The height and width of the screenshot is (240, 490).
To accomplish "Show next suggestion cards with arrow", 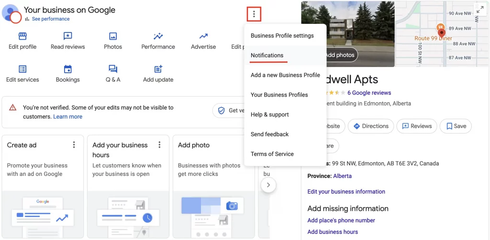I will [x=268, y=185].
